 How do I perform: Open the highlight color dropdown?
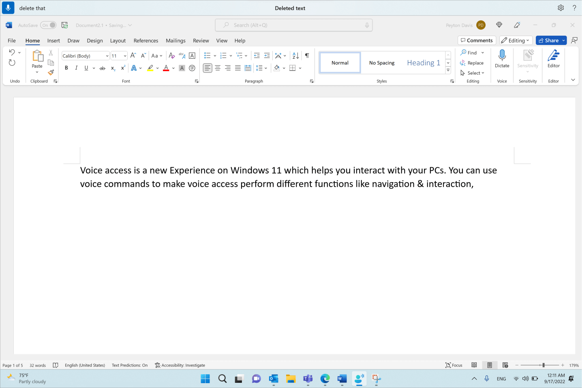(x=157, y=68)
